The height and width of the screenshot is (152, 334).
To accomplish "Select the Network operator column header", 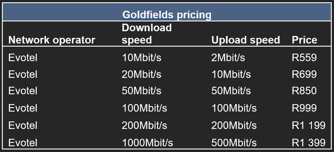I will point(51,40).
